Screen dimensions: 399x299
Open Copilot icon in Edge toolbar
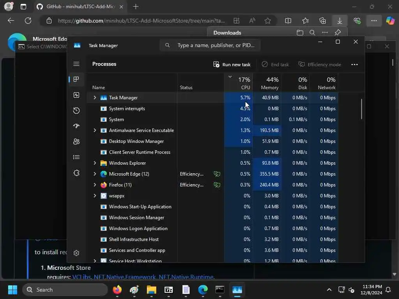coord(390,21)
